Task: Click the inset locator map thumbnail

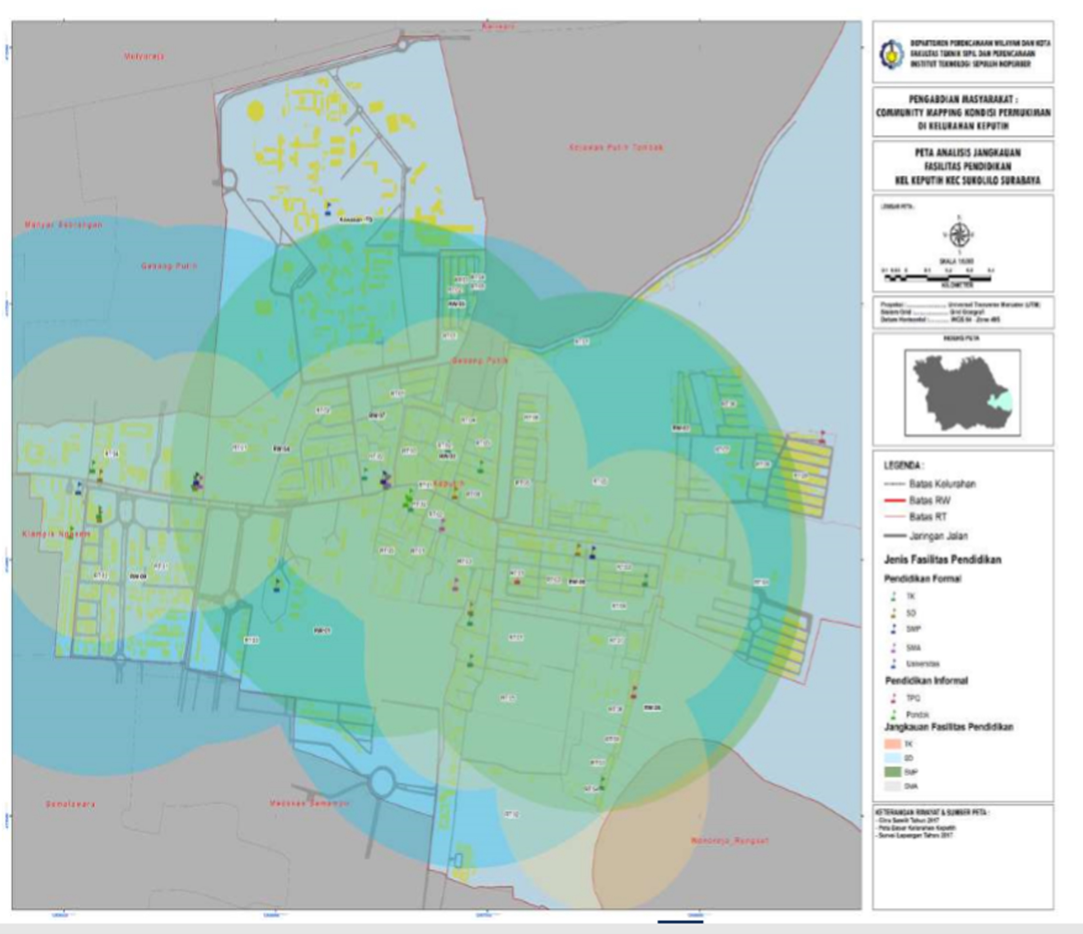Action: click(962, 393)
